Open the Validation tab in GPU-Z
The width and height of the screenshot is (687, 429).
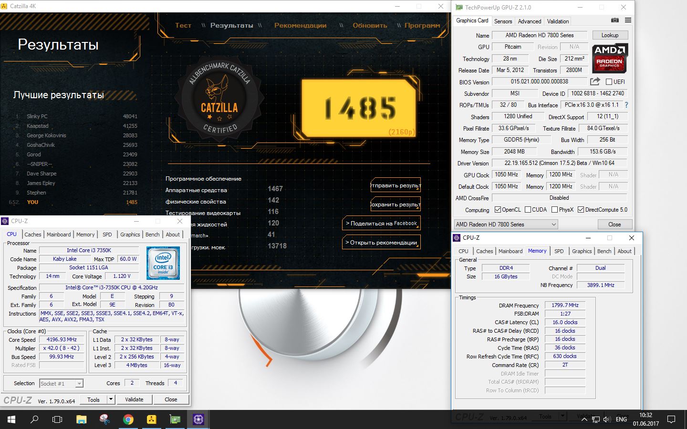point(558,21)
